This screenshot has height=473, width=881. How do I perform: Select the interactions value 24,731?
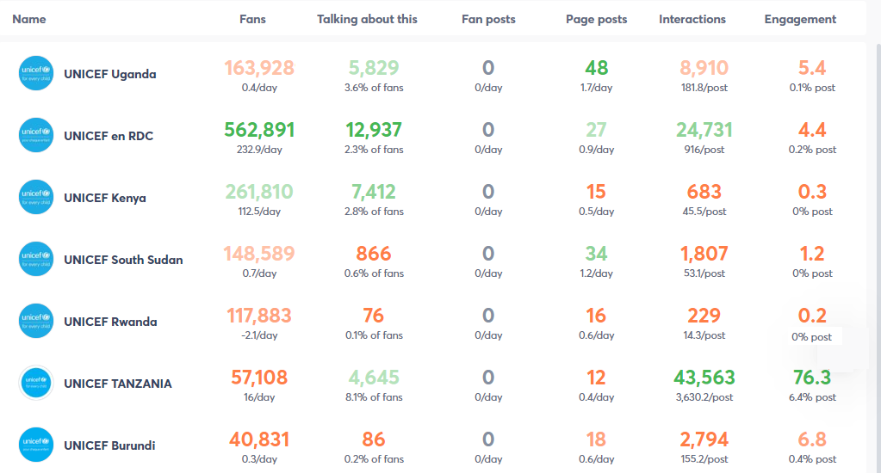(704, 130)
